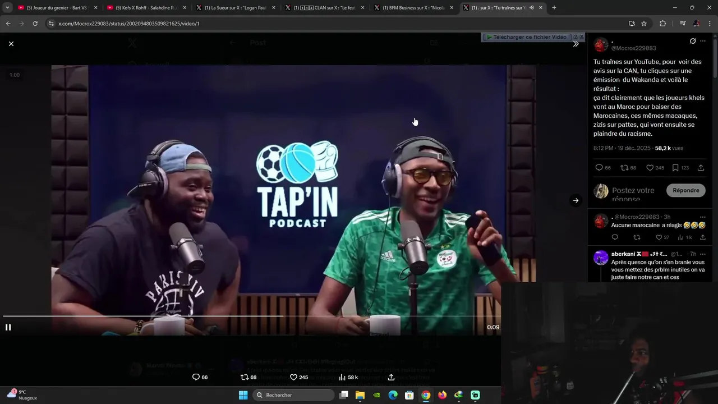The image size is (718, 404).
Task: Switch to Joueur du grenier tab
Action: tap(56, 8)
